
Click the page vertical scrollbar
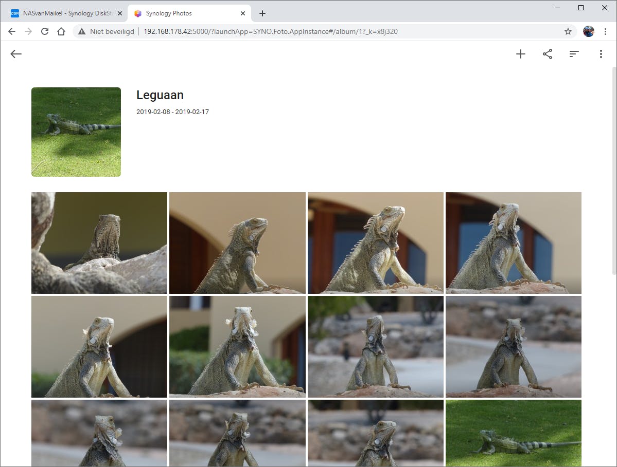614,171
